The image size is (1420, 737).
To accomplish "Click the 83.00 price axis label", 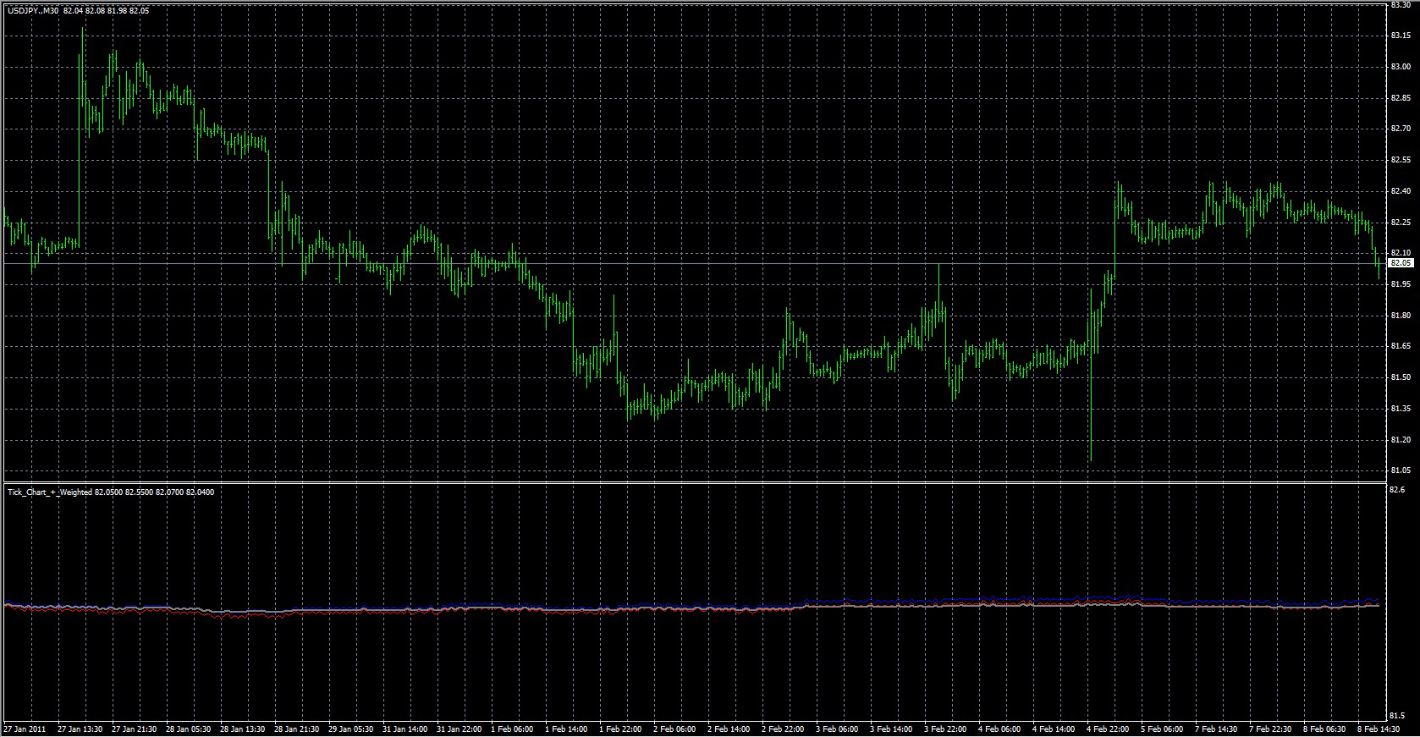I will click(1400, 67).
